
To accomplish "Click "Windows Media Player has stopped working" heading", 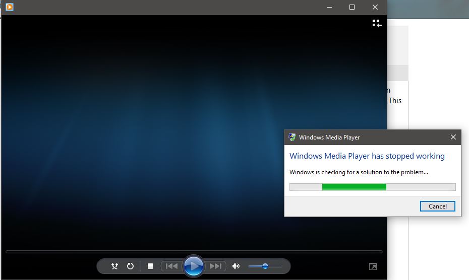I will [x=367, y=156].
